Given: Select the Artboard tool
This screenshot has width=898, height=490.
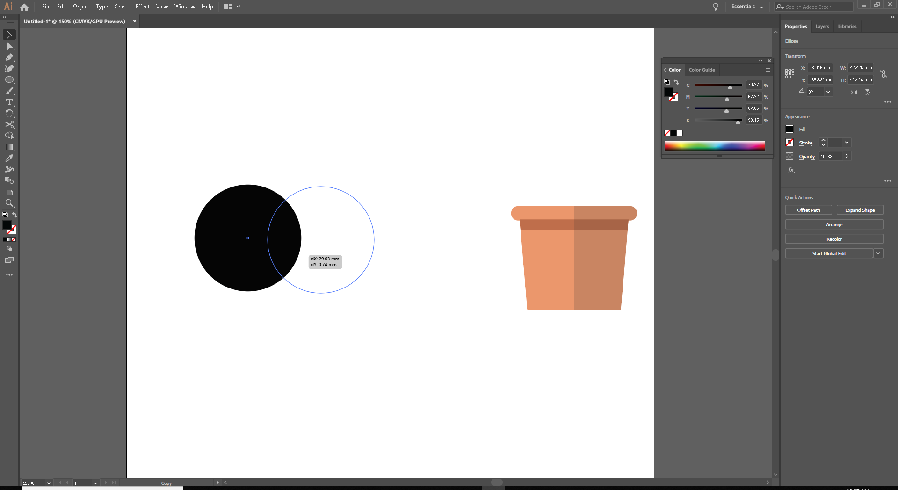Looking at the screenshot, I should tap(9, 192).
